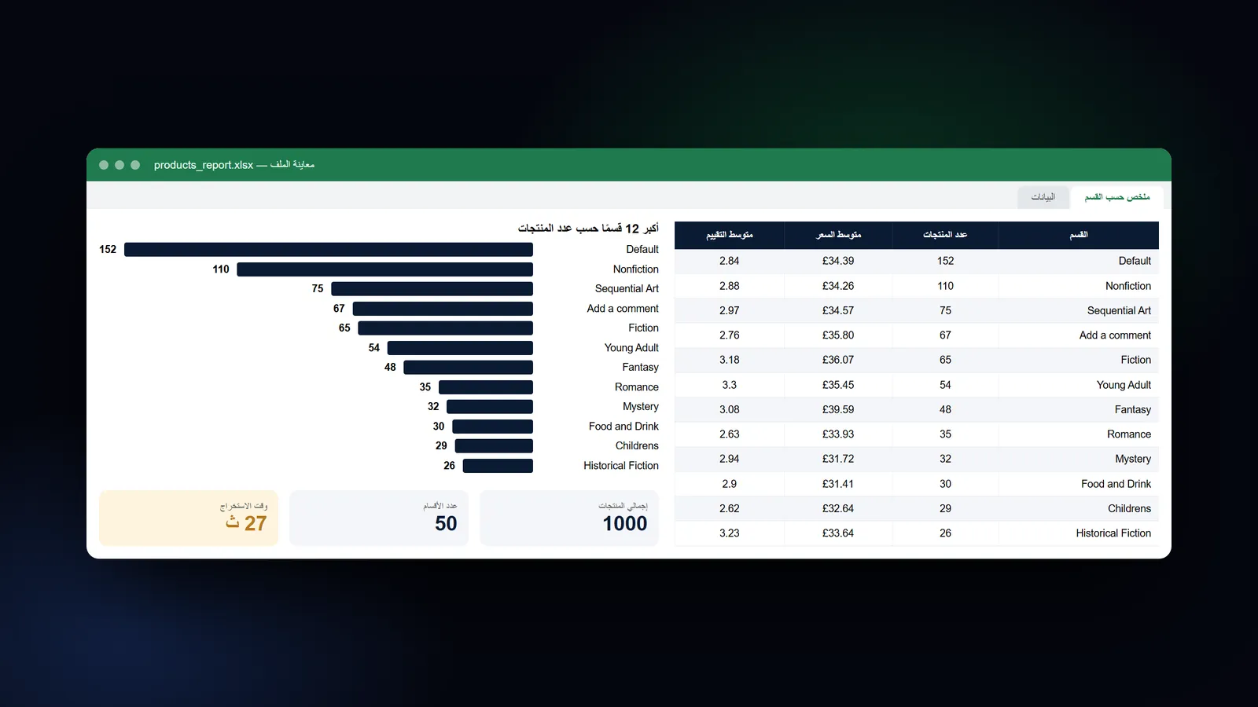1258x707 pixels.
Task: Click the yellow وقت الاستخراج card
Action: [x=189, y=518]
